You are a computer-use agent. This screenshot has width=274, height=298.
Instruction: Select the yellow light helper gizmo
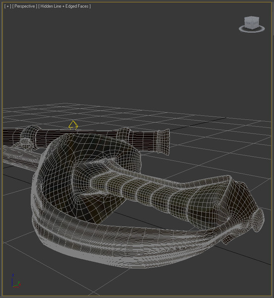pyautogui.click(x=73, y=125)
